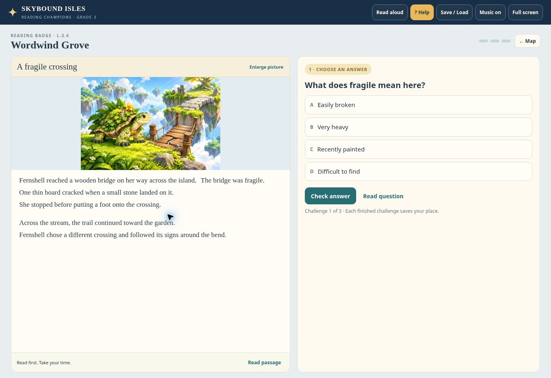Click the turtle and bridge illustration
This screenshot has width=551, height=378.
(x=150, y=124)
